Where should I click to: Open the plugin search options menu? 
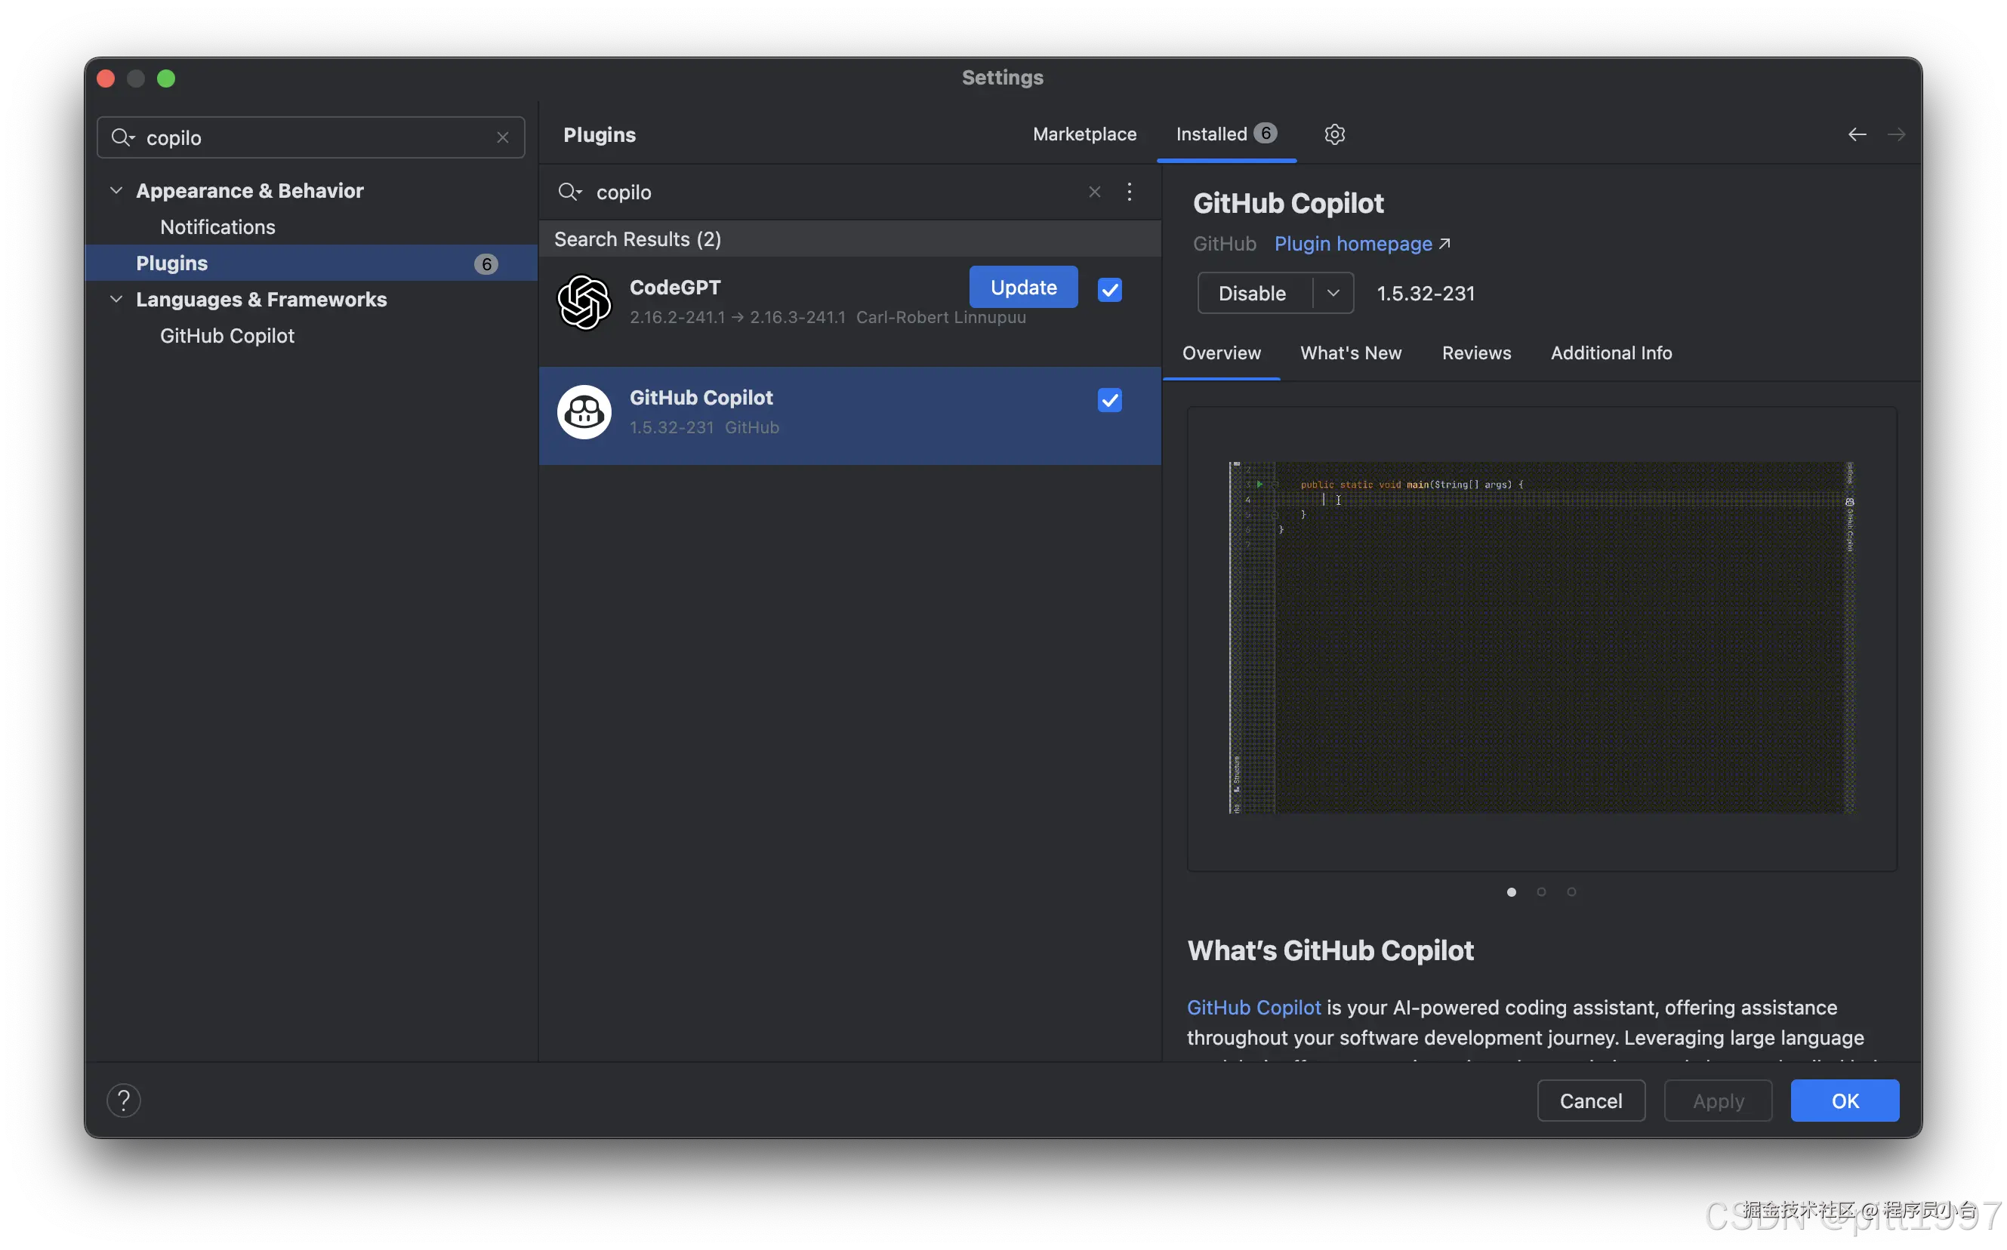tap(1129, 192)
